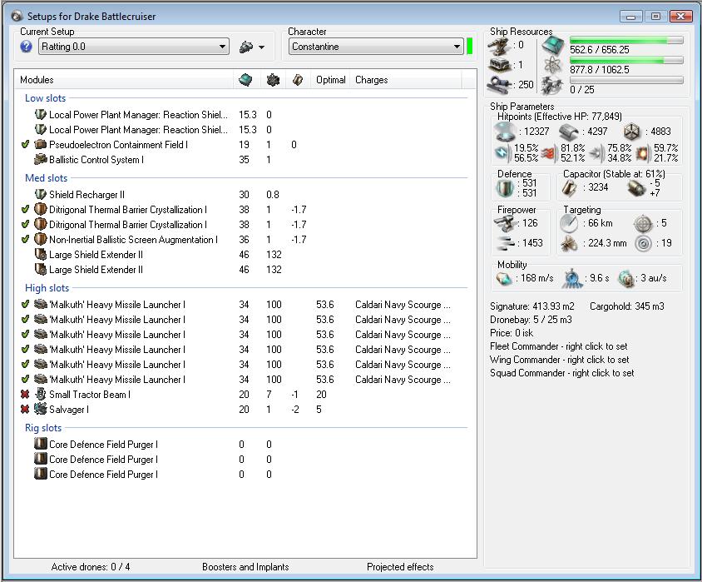Screen dimensions: 702x582
Task: Open the Character dropdown showing Constantine
Action: pos(375,47)
